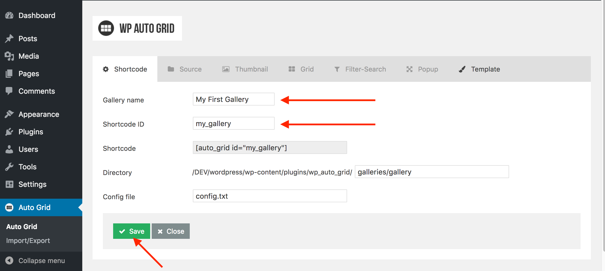The width and height of the screenshot is (605, 271).
Task: Click the Collapse menu arrow icon
Action: 9,260
